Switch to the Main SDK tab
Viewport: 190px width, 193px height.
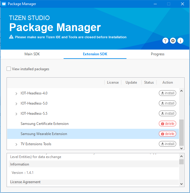(32, 54)
